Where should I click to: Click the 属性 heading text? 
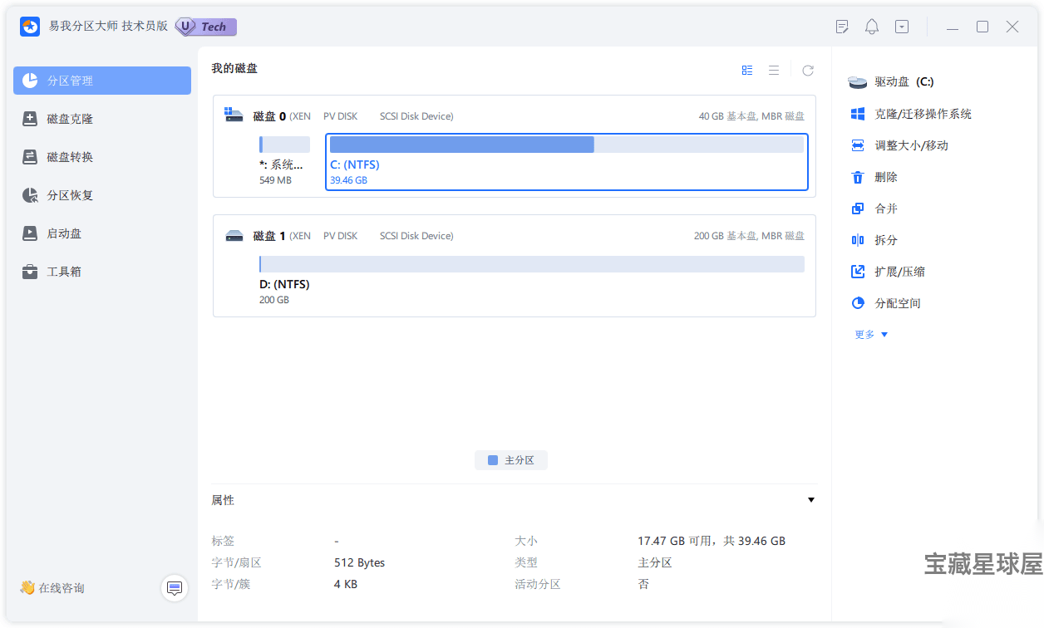pyautogui.click(x=223, y=500)
